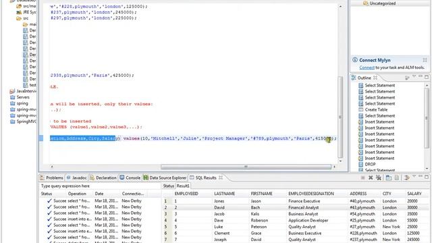
Task: Select the Create Table item in Outline
Action: (376, 109)
